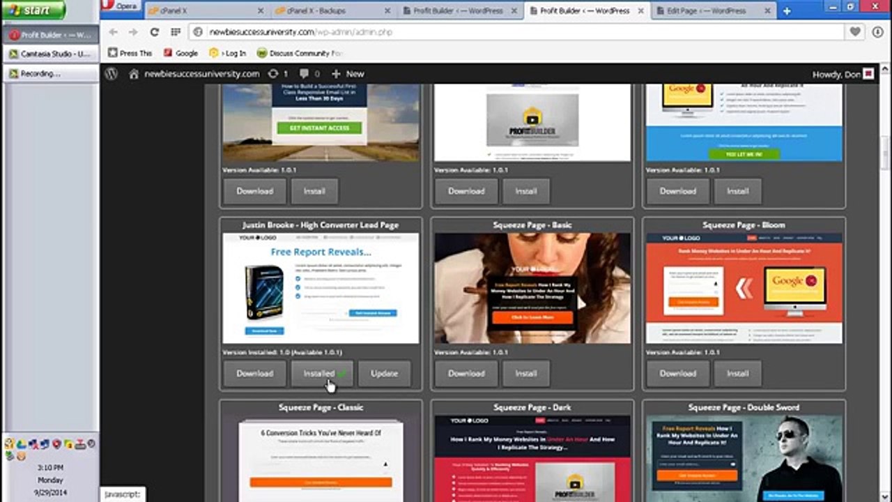This screenshot has height=502, width=892.
Task: Switch to the first cPanel X tab
Action: 206,11
